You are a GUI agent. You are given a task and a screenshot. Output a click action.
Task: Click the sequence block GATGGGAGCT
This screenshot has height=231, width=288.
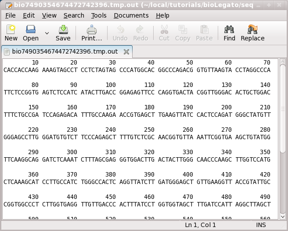pos(176,182)
